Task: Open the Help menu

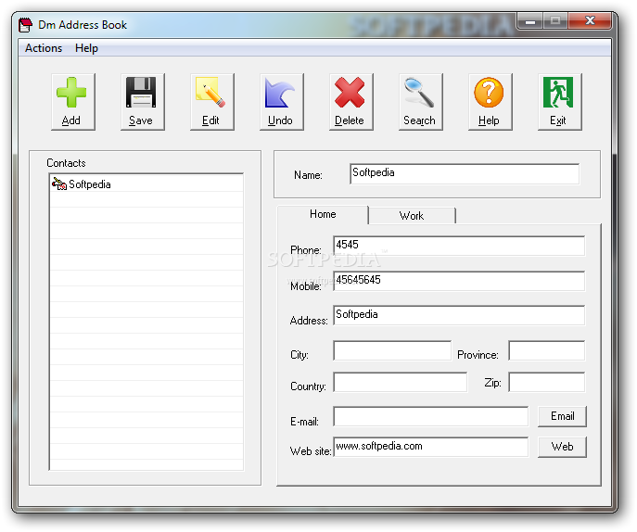Action: tap(86, 48)
